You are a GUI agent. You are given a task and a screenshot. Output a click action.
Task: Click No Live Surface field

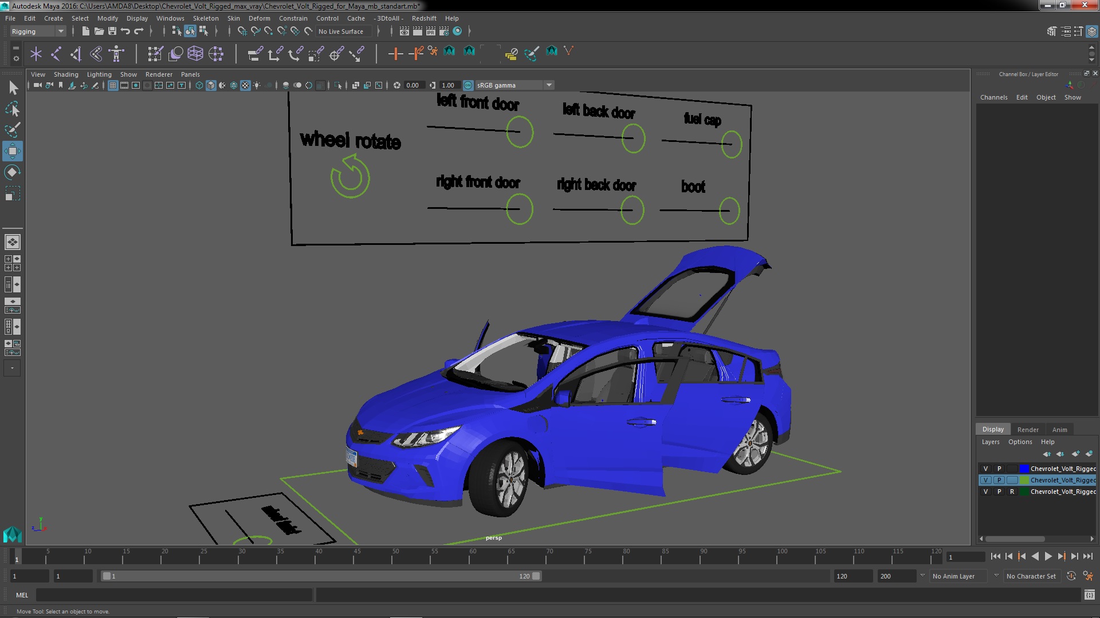pos(344,31)
